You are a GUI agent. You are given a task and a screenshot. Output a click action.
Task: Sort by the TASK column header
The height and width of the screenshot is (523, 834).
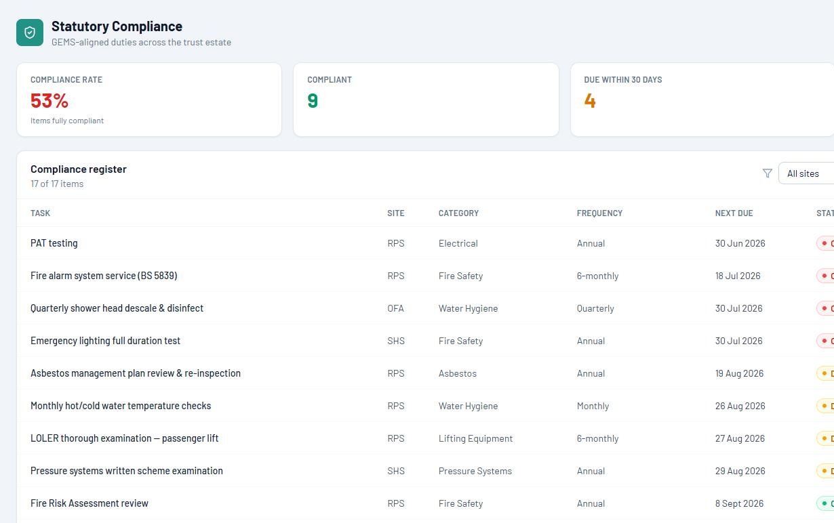tap(40, 213)
